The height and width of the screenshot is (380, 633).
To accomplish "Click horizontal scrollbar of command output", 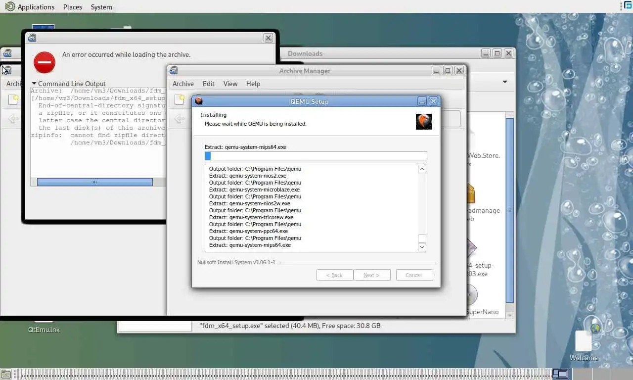I will [x=94, y=182].
